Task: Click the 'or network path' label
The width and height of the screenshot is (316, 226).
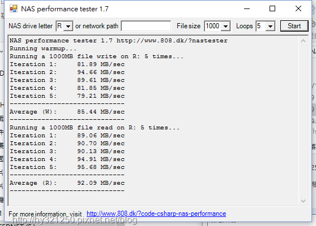Action: click(x=96, y=26)
